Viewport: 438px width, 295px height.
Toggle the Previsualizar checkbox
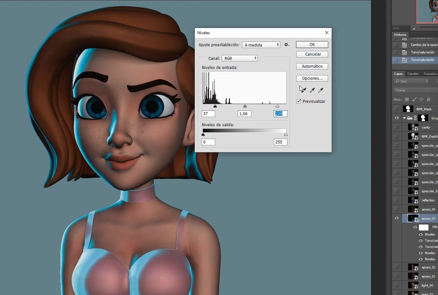click(299, 101)
